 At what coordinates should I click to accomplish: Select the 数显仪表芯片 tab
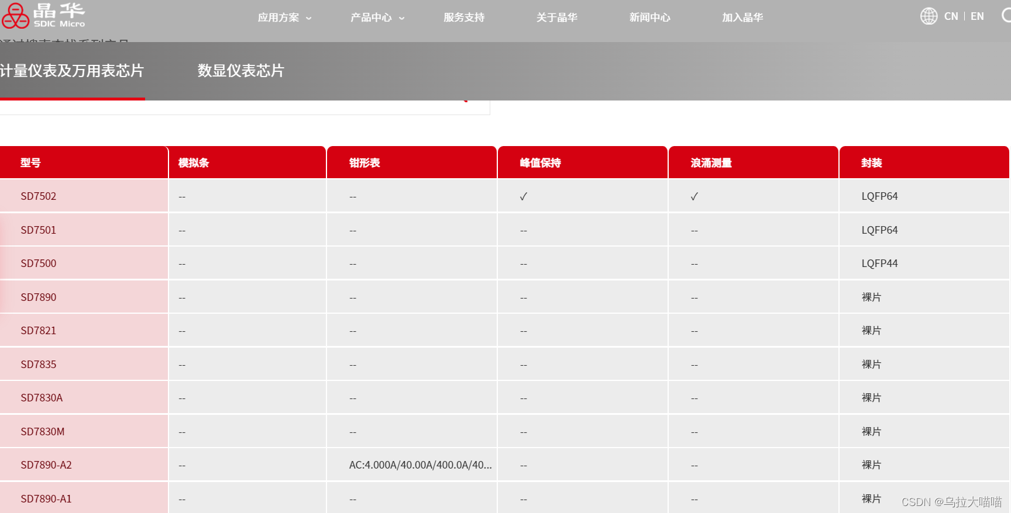coord(241,71)
